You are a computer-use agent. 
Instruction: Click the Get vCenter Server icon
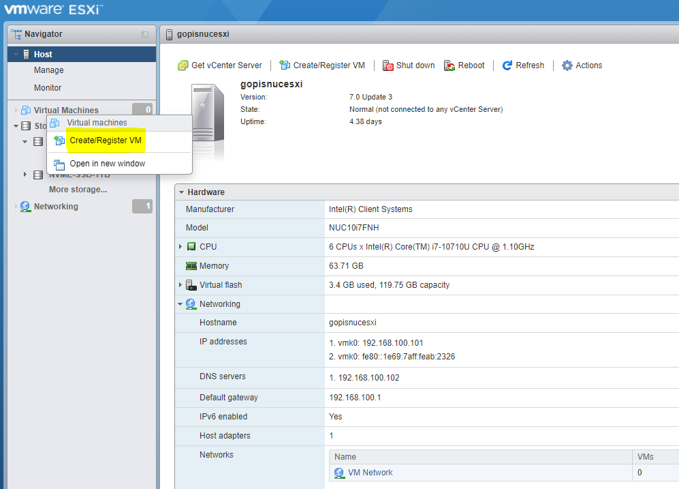pyautogui.click(x=183, y=65)
